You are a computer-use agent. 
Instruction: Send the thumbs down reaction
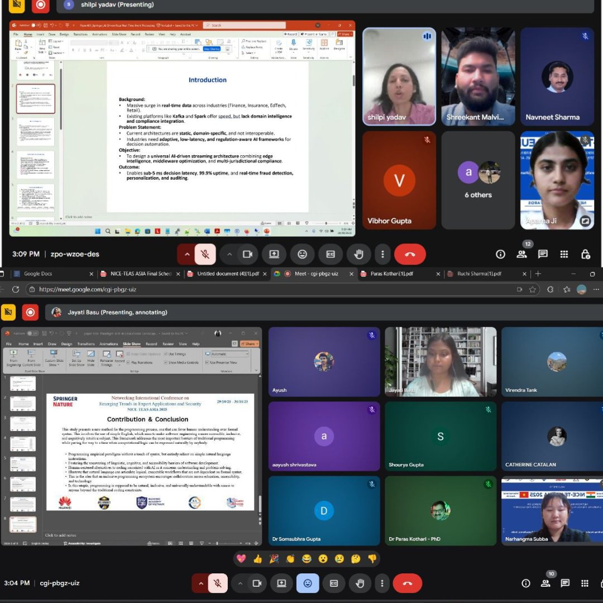(x=372, y=559)
